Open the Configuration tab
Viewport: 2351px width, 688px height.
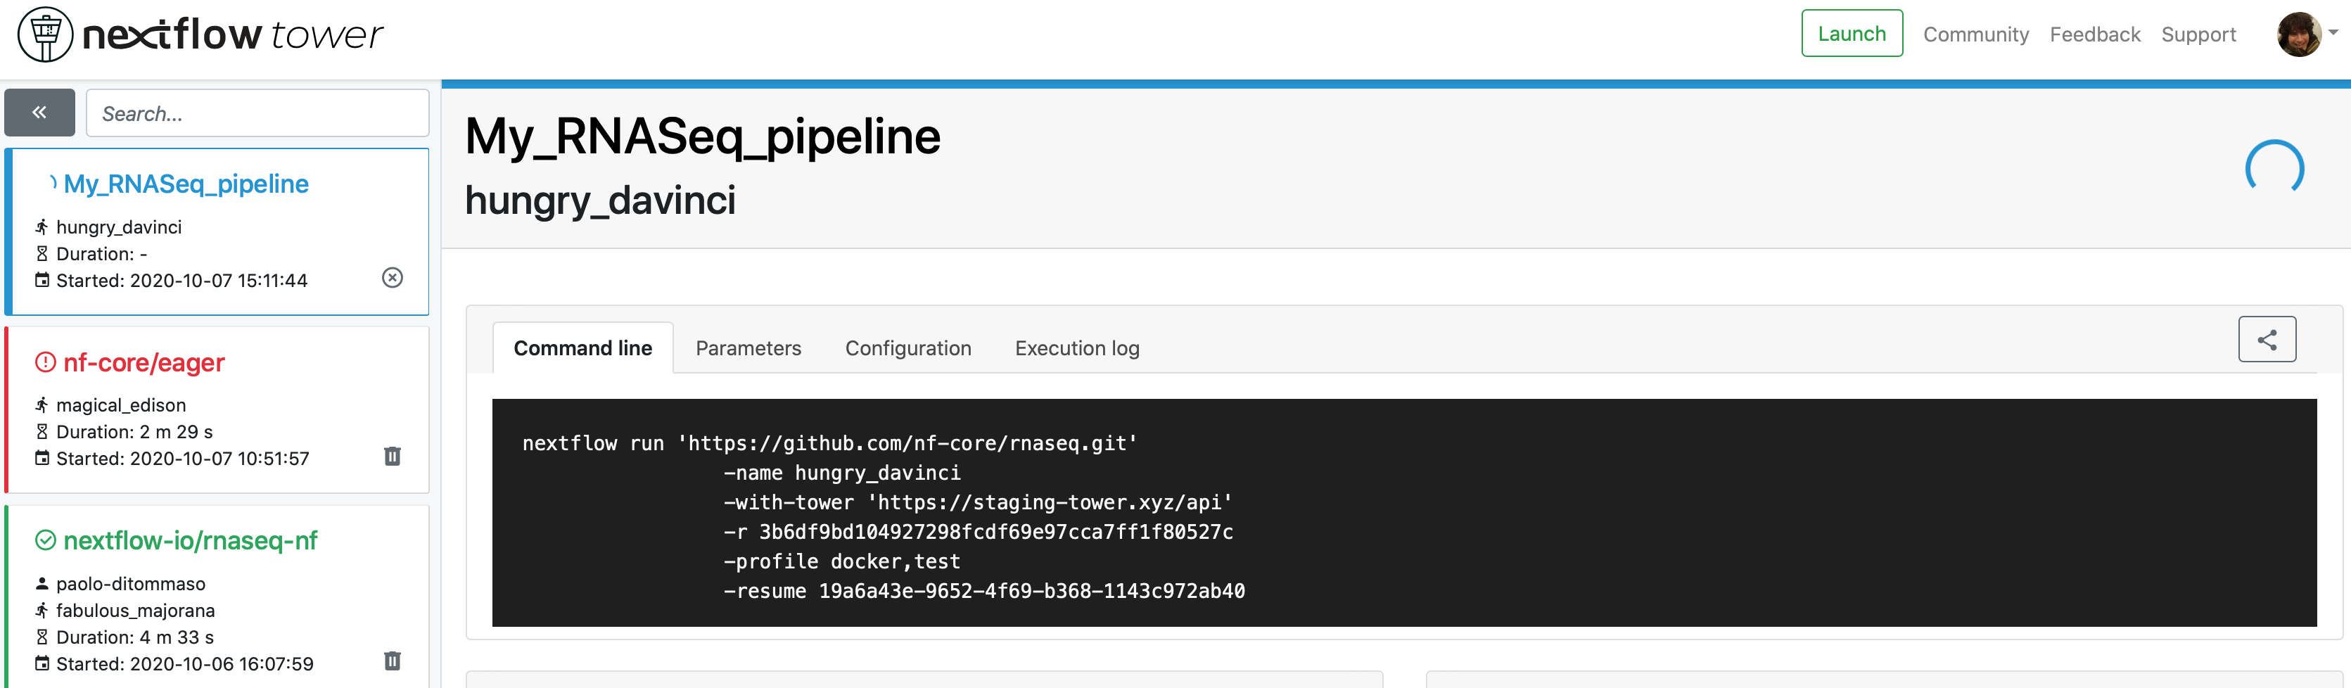pos(908,348)
